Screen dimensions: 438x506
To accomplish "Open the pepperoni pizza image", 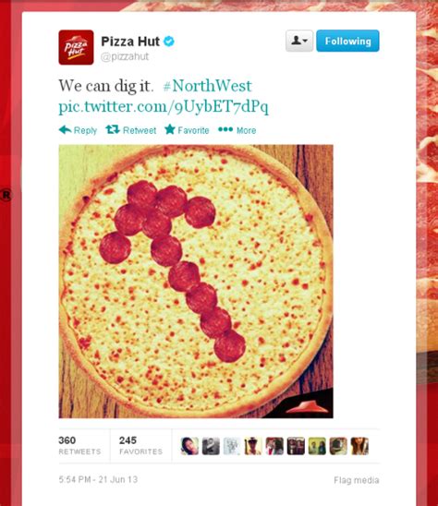I will click(196, 282).
